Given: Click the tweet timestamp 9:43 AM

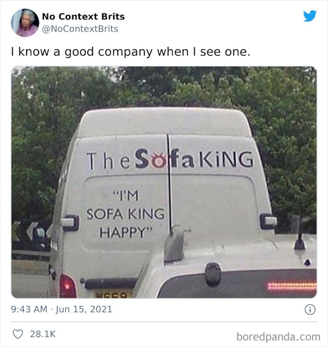Looking at the screenshot, I should 30,310.
